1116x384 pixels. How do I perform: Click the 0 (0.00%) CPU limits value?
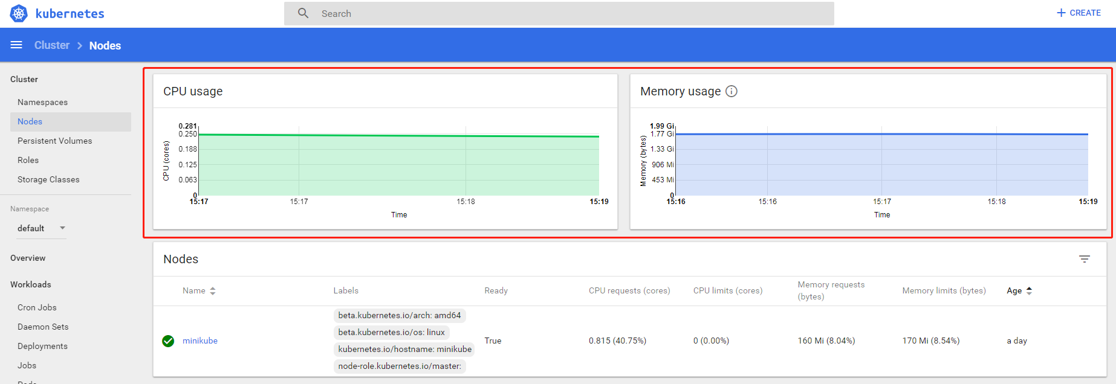(x=712, y=341)
